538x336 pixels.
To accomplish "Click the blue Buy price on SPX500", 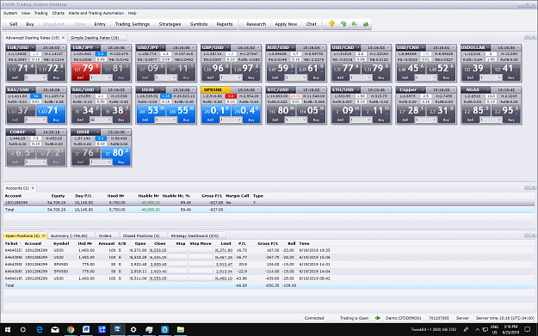I will (245, 110).
